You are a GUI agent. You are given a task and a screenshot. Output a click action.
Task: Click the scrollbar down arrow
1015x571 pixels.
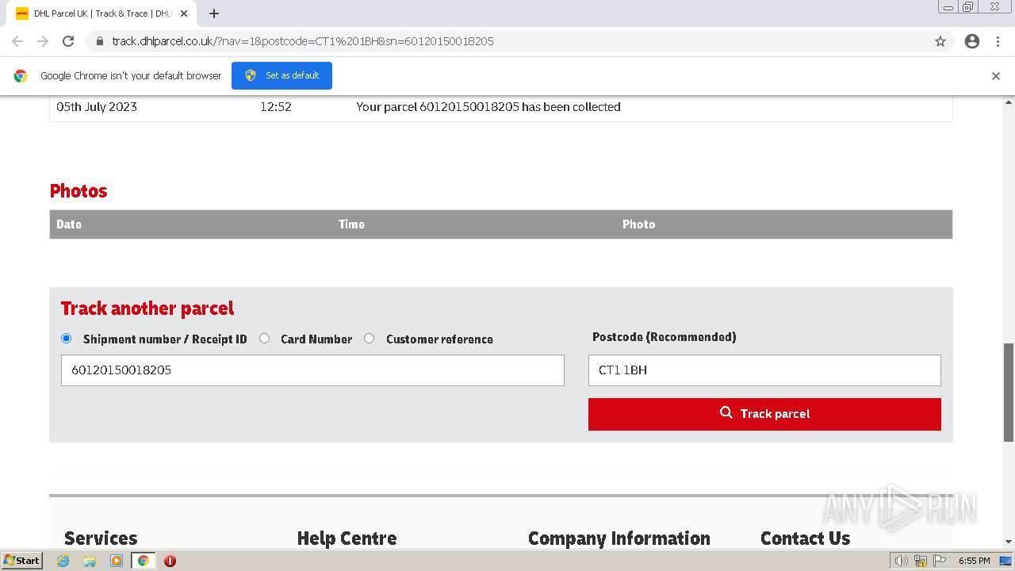click(x=1009, y=542)
